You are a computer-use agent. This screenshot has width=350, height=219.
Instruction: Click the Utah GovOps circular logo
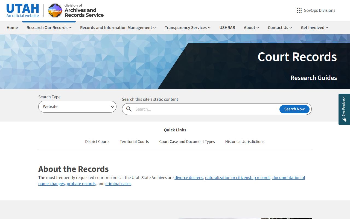pos(55,10)
